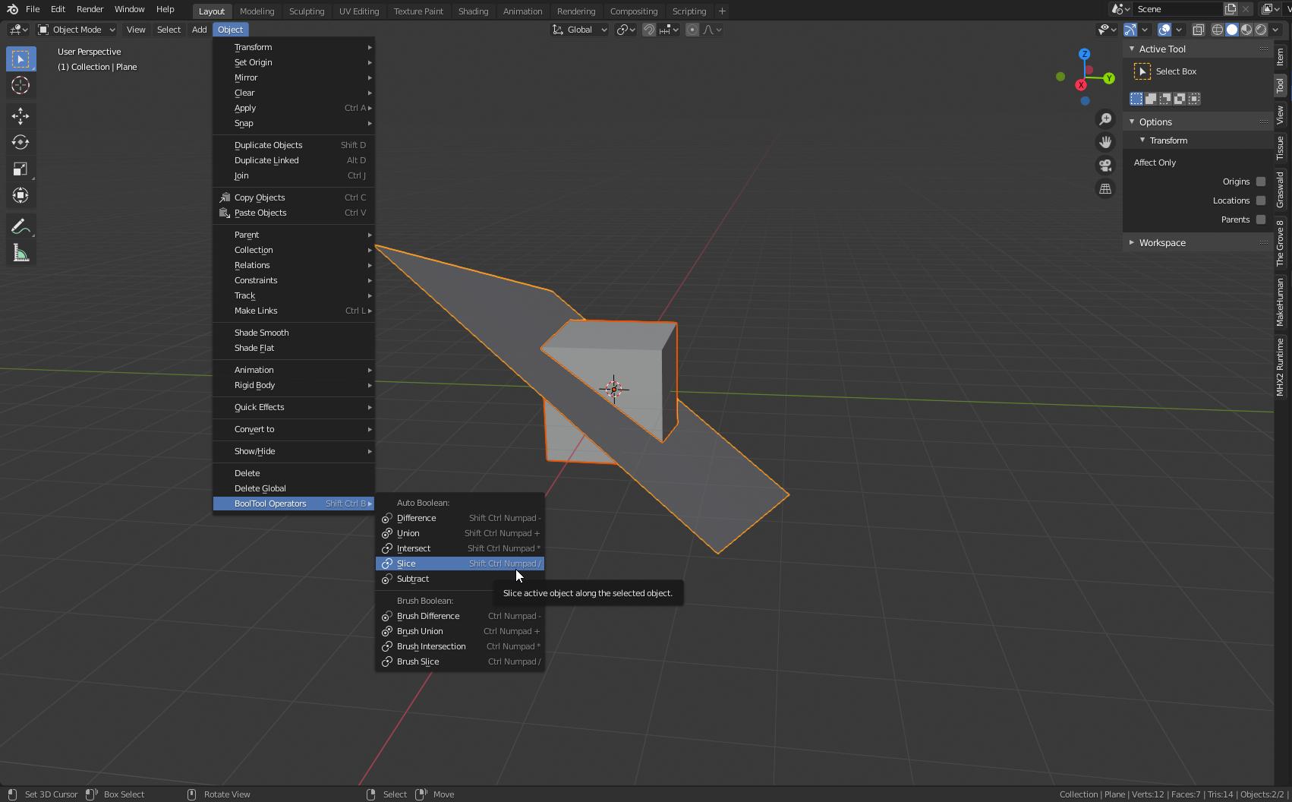
Task: Click the zoom view magnifier icon
Action: pyautogui.click(x=1105, y=119)
